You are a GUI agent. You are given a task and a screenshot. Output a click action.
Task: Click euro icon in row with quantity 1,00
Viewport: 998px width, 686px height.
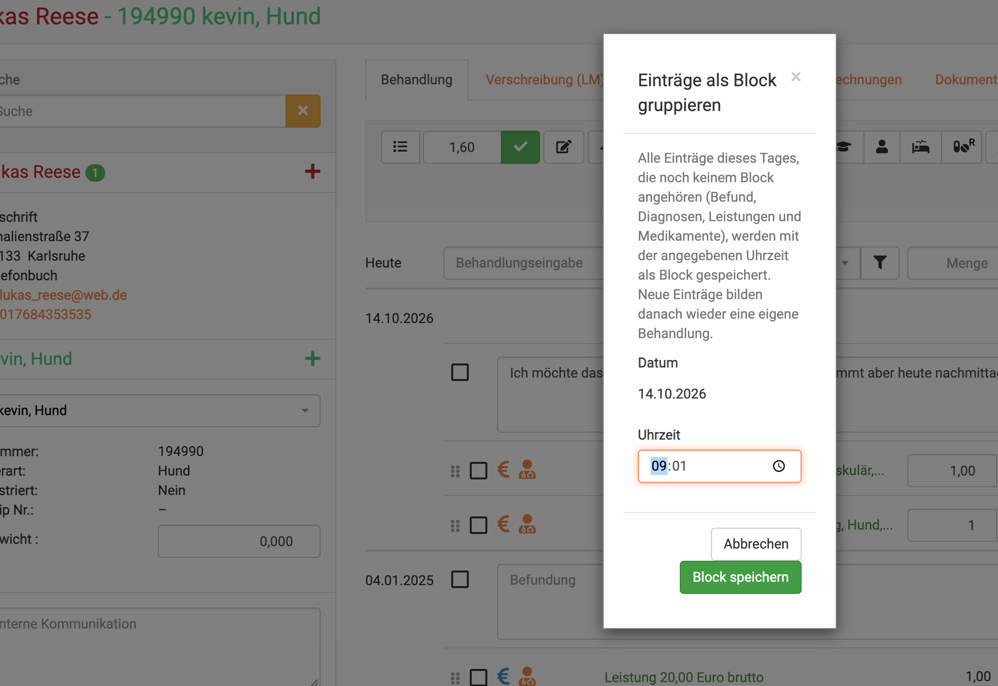point(503,470)
